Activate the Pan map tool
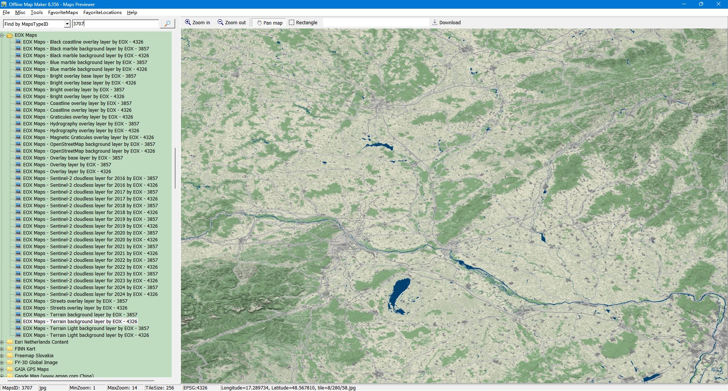The width and height of the screenshot is (728, 391). pos(270,23)
